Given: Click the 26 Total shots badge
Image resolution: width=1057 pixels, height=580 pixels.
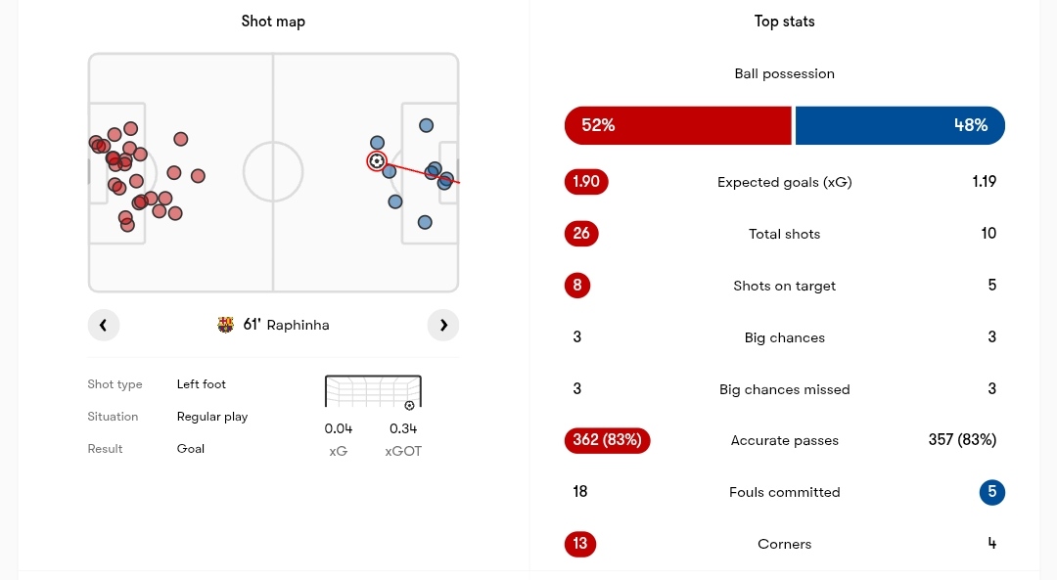Looking at the screenshot, I should coord(582,234).
